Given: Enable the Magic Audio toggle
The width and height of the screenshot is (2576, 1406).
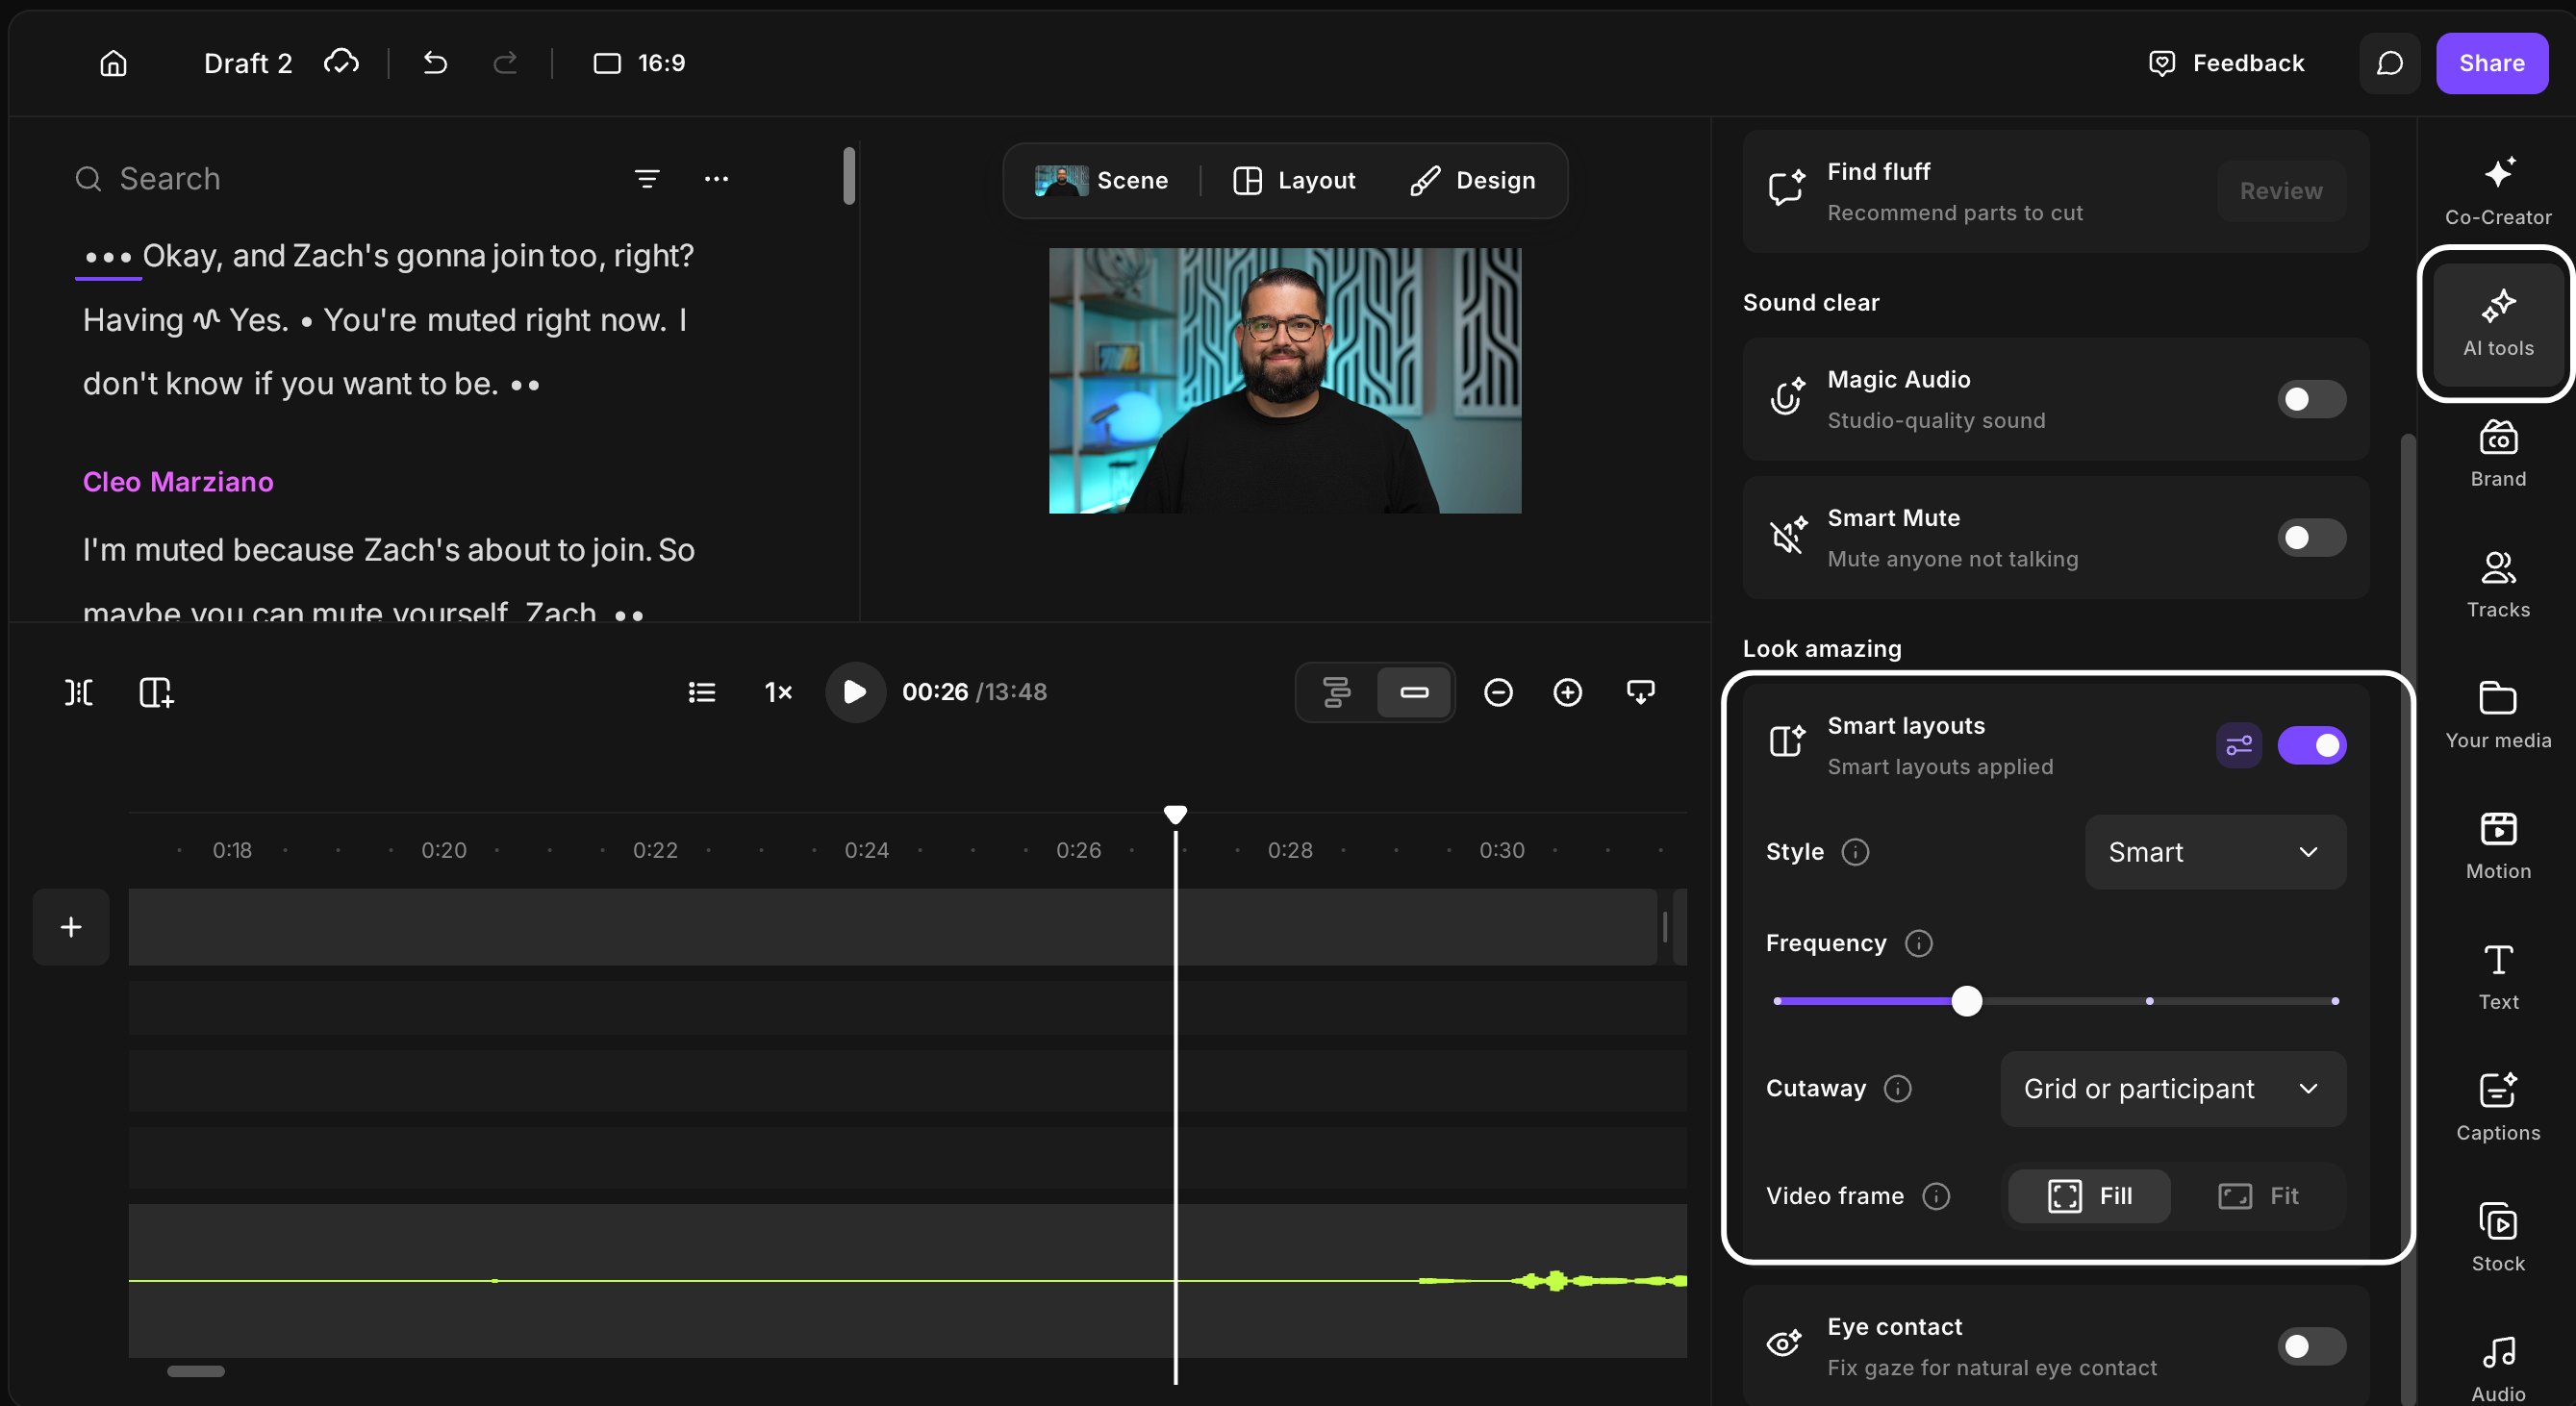Looking at the screenshot, I should point(2311,399).
